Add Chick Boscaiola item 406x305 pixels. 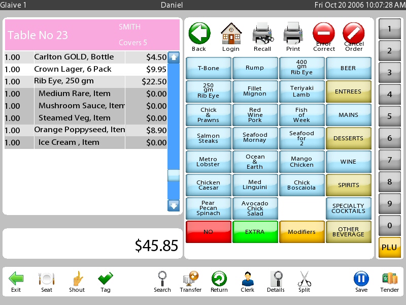301,185
